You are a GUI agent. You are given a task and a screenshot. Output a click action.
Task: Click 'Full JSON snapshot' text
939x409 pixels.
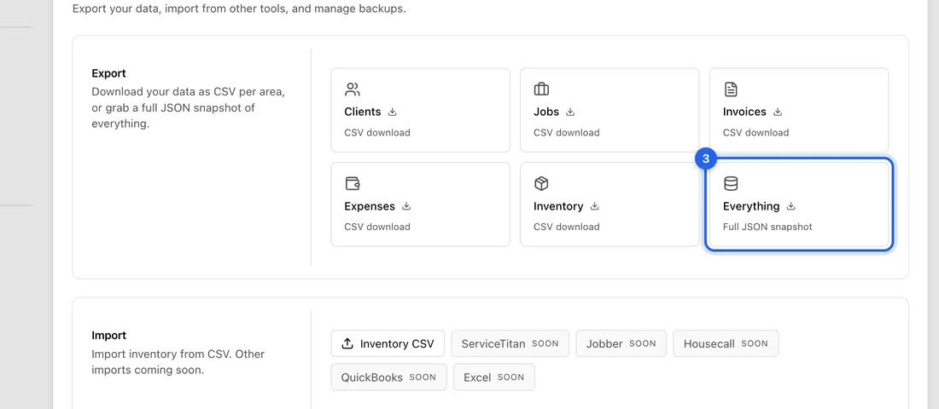pos(767,228)
